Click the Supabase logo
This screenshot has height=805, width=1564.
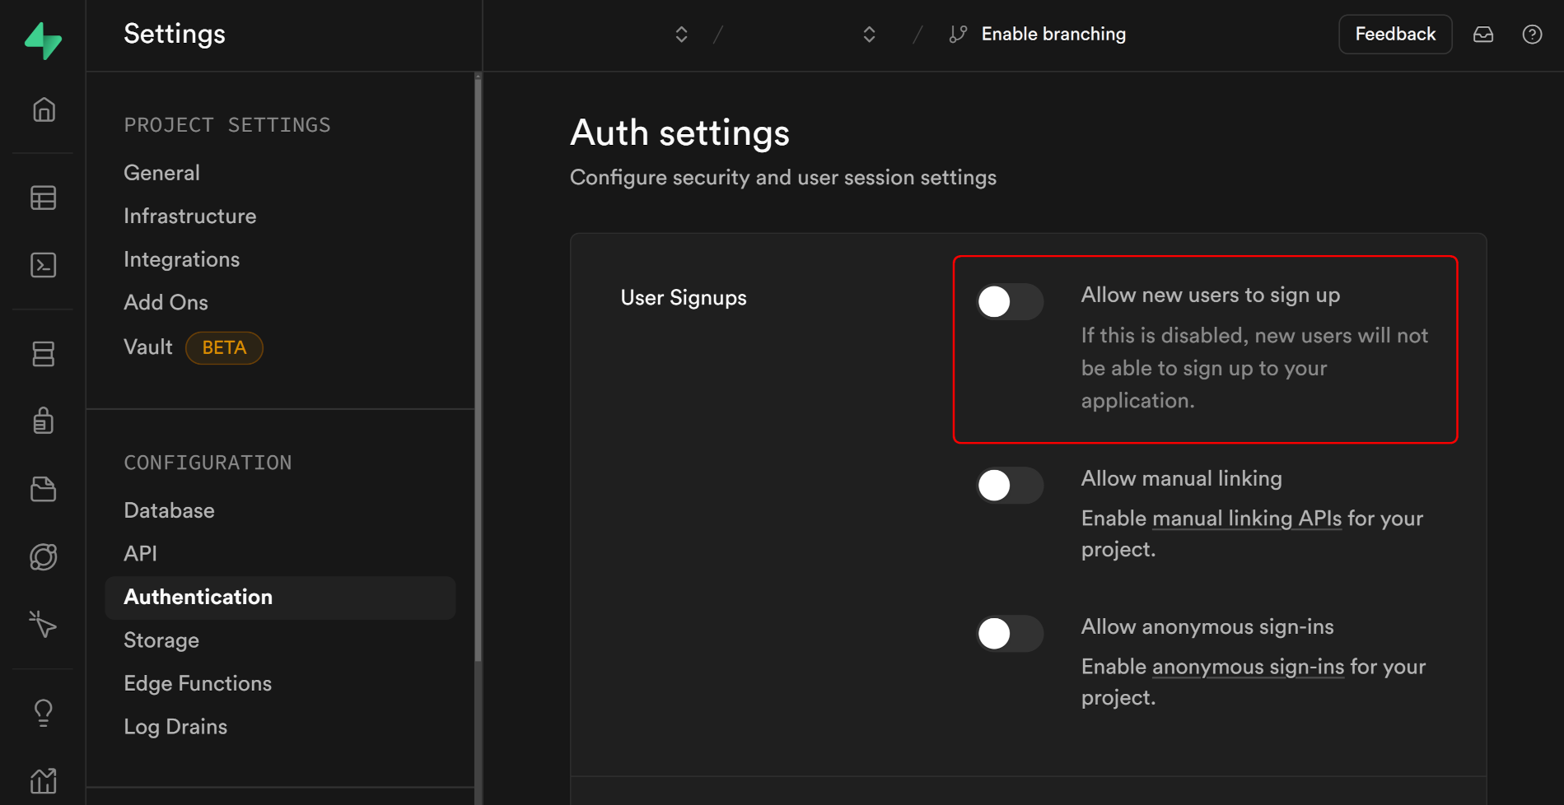click(43, 40)
